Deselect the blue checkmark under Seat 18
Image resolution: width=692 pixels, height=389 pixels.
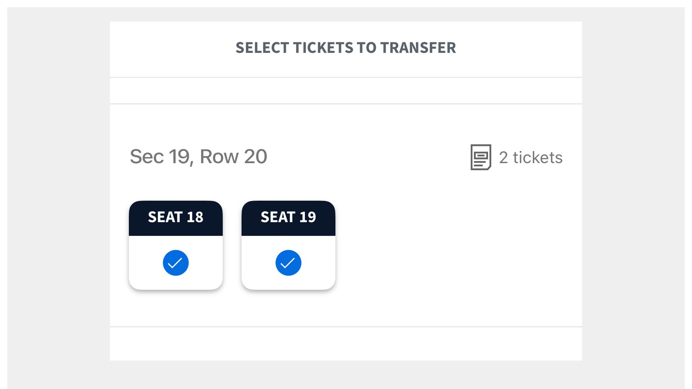point(176,263)
